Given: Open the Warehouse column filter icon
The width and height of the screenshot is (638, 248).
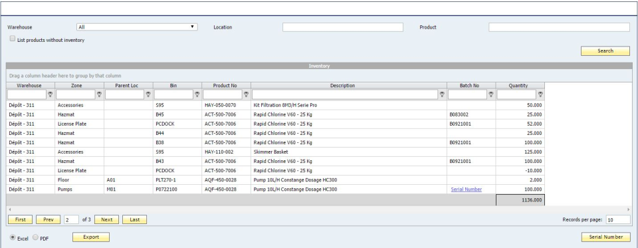Looking at the screenshot, I should pyautogui.click(x=50, y=94).
